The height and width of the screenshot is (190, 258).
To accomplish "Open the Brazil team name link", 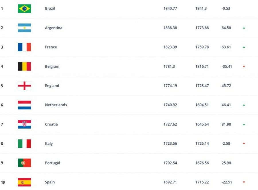I will coord(50,8).
